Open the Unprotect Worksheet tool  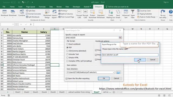pyautogui.click(x=101, y=14)
